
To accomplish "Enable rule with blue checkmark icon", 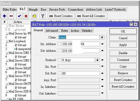I will point(19,16).
